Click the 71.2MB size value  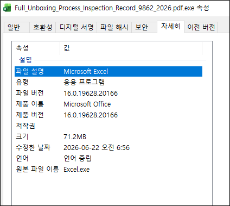pos(75,137)
